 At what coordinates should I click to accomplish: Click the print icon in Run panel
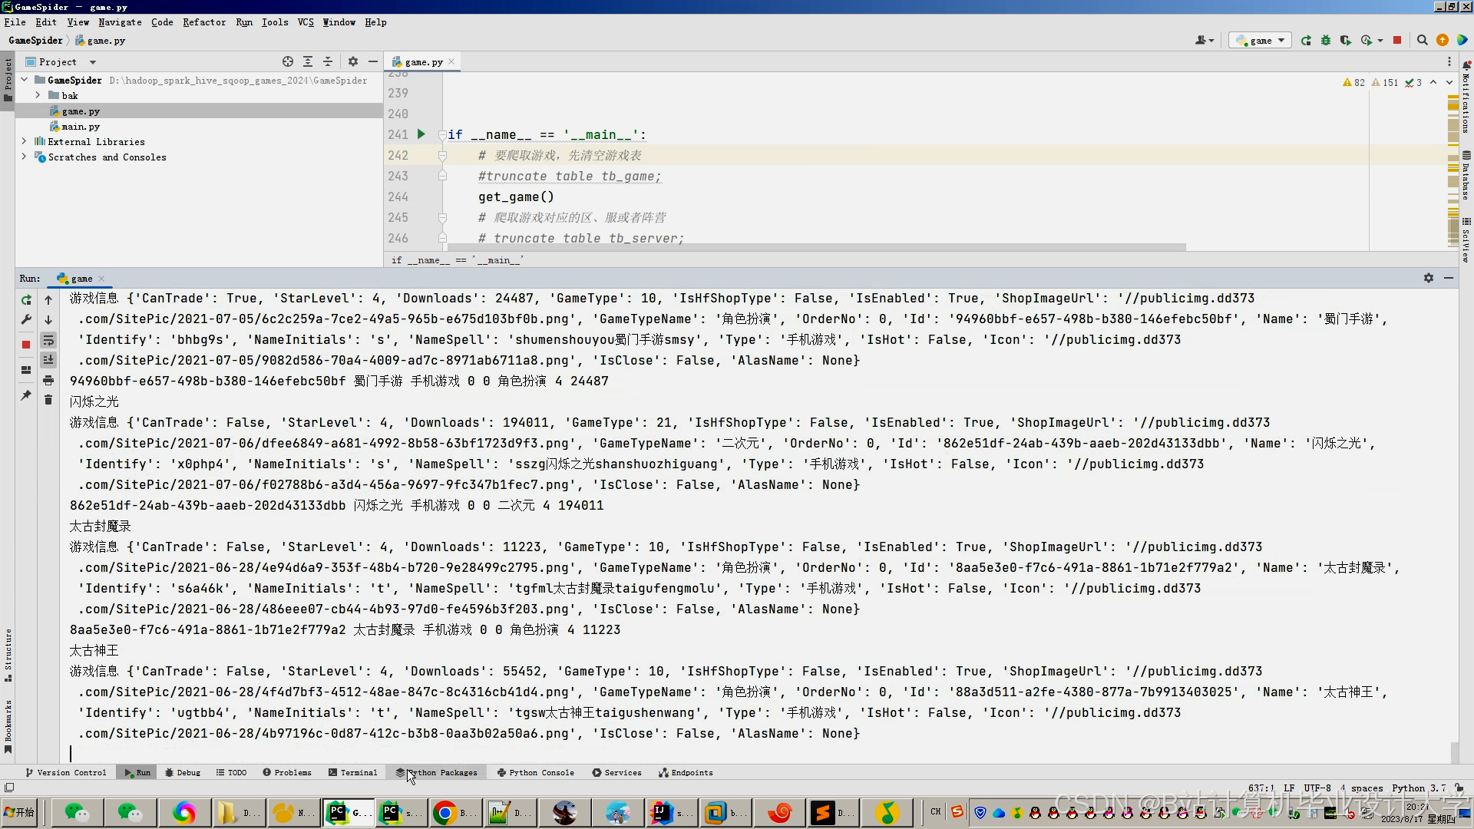click(x=48, y=380)
